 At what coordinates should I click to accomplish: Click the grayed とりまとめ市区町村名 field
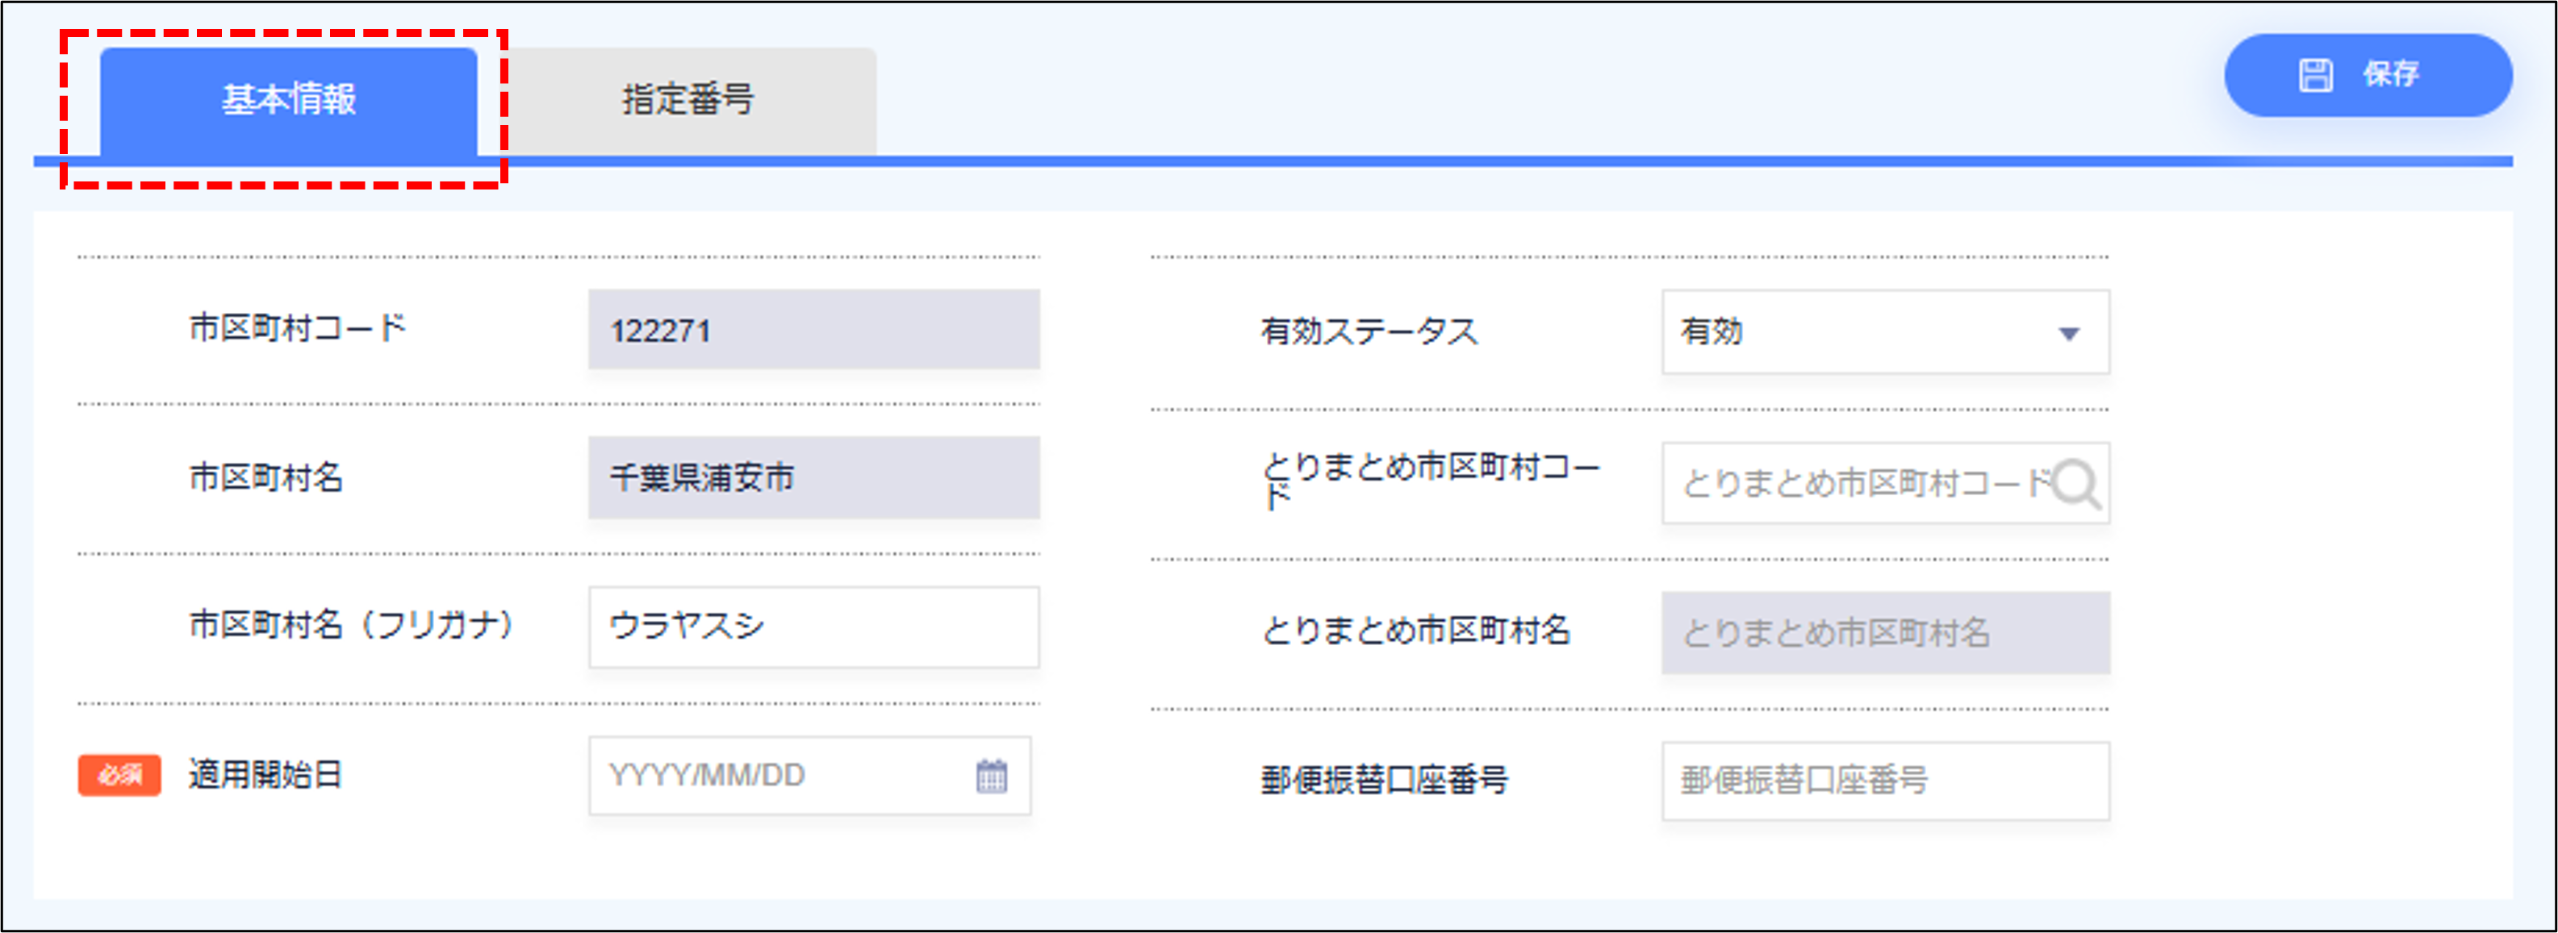[x=1885, y=633]
